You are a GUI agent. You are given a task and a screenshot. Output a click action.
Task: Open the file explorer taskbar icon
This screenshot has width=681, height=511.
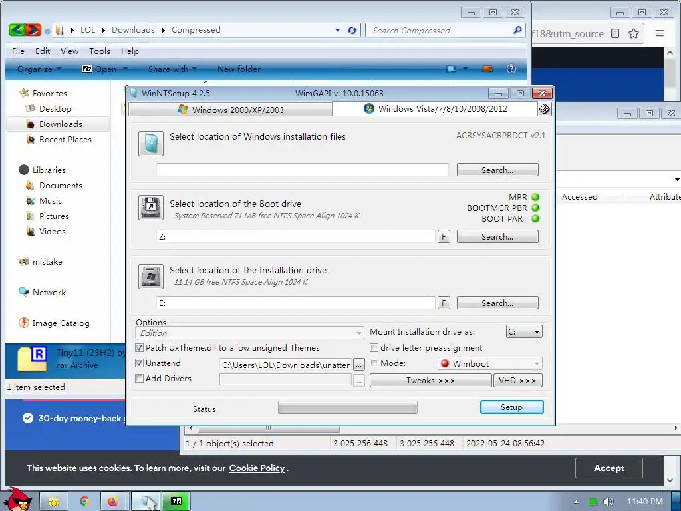(54, 501)
